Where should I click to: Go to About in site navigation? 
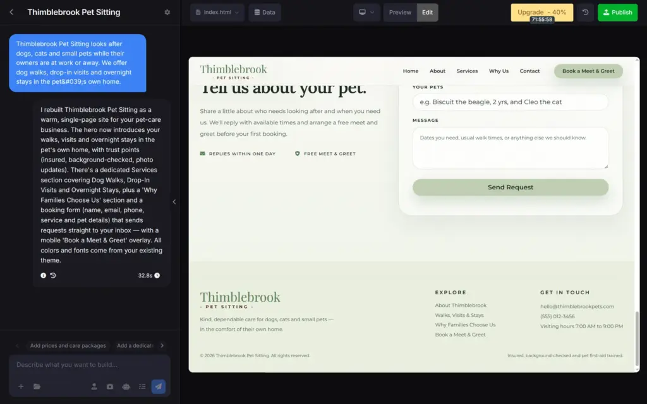(x=437, y=71)
